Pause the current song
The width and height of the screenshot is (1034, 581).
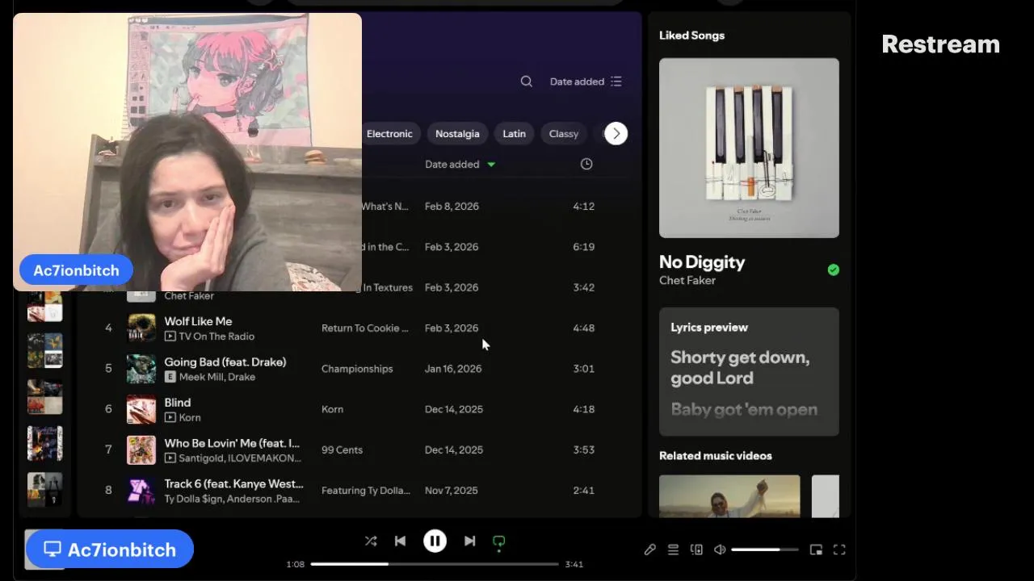[435, 541]
